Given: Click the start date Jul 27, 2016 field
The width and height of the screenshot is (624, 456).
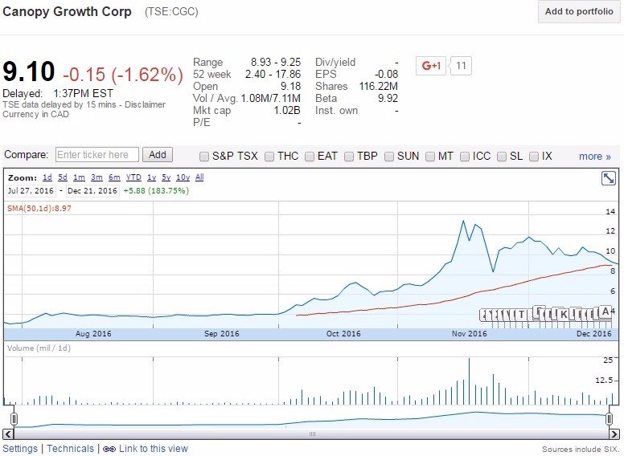Looking at the screenshot, I should pyautogui.click(x=31, y=191).
